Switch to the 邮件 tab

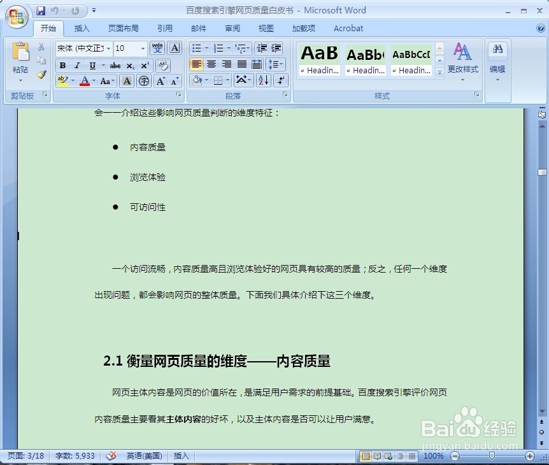pyautogui.click(x=199, y=29)
